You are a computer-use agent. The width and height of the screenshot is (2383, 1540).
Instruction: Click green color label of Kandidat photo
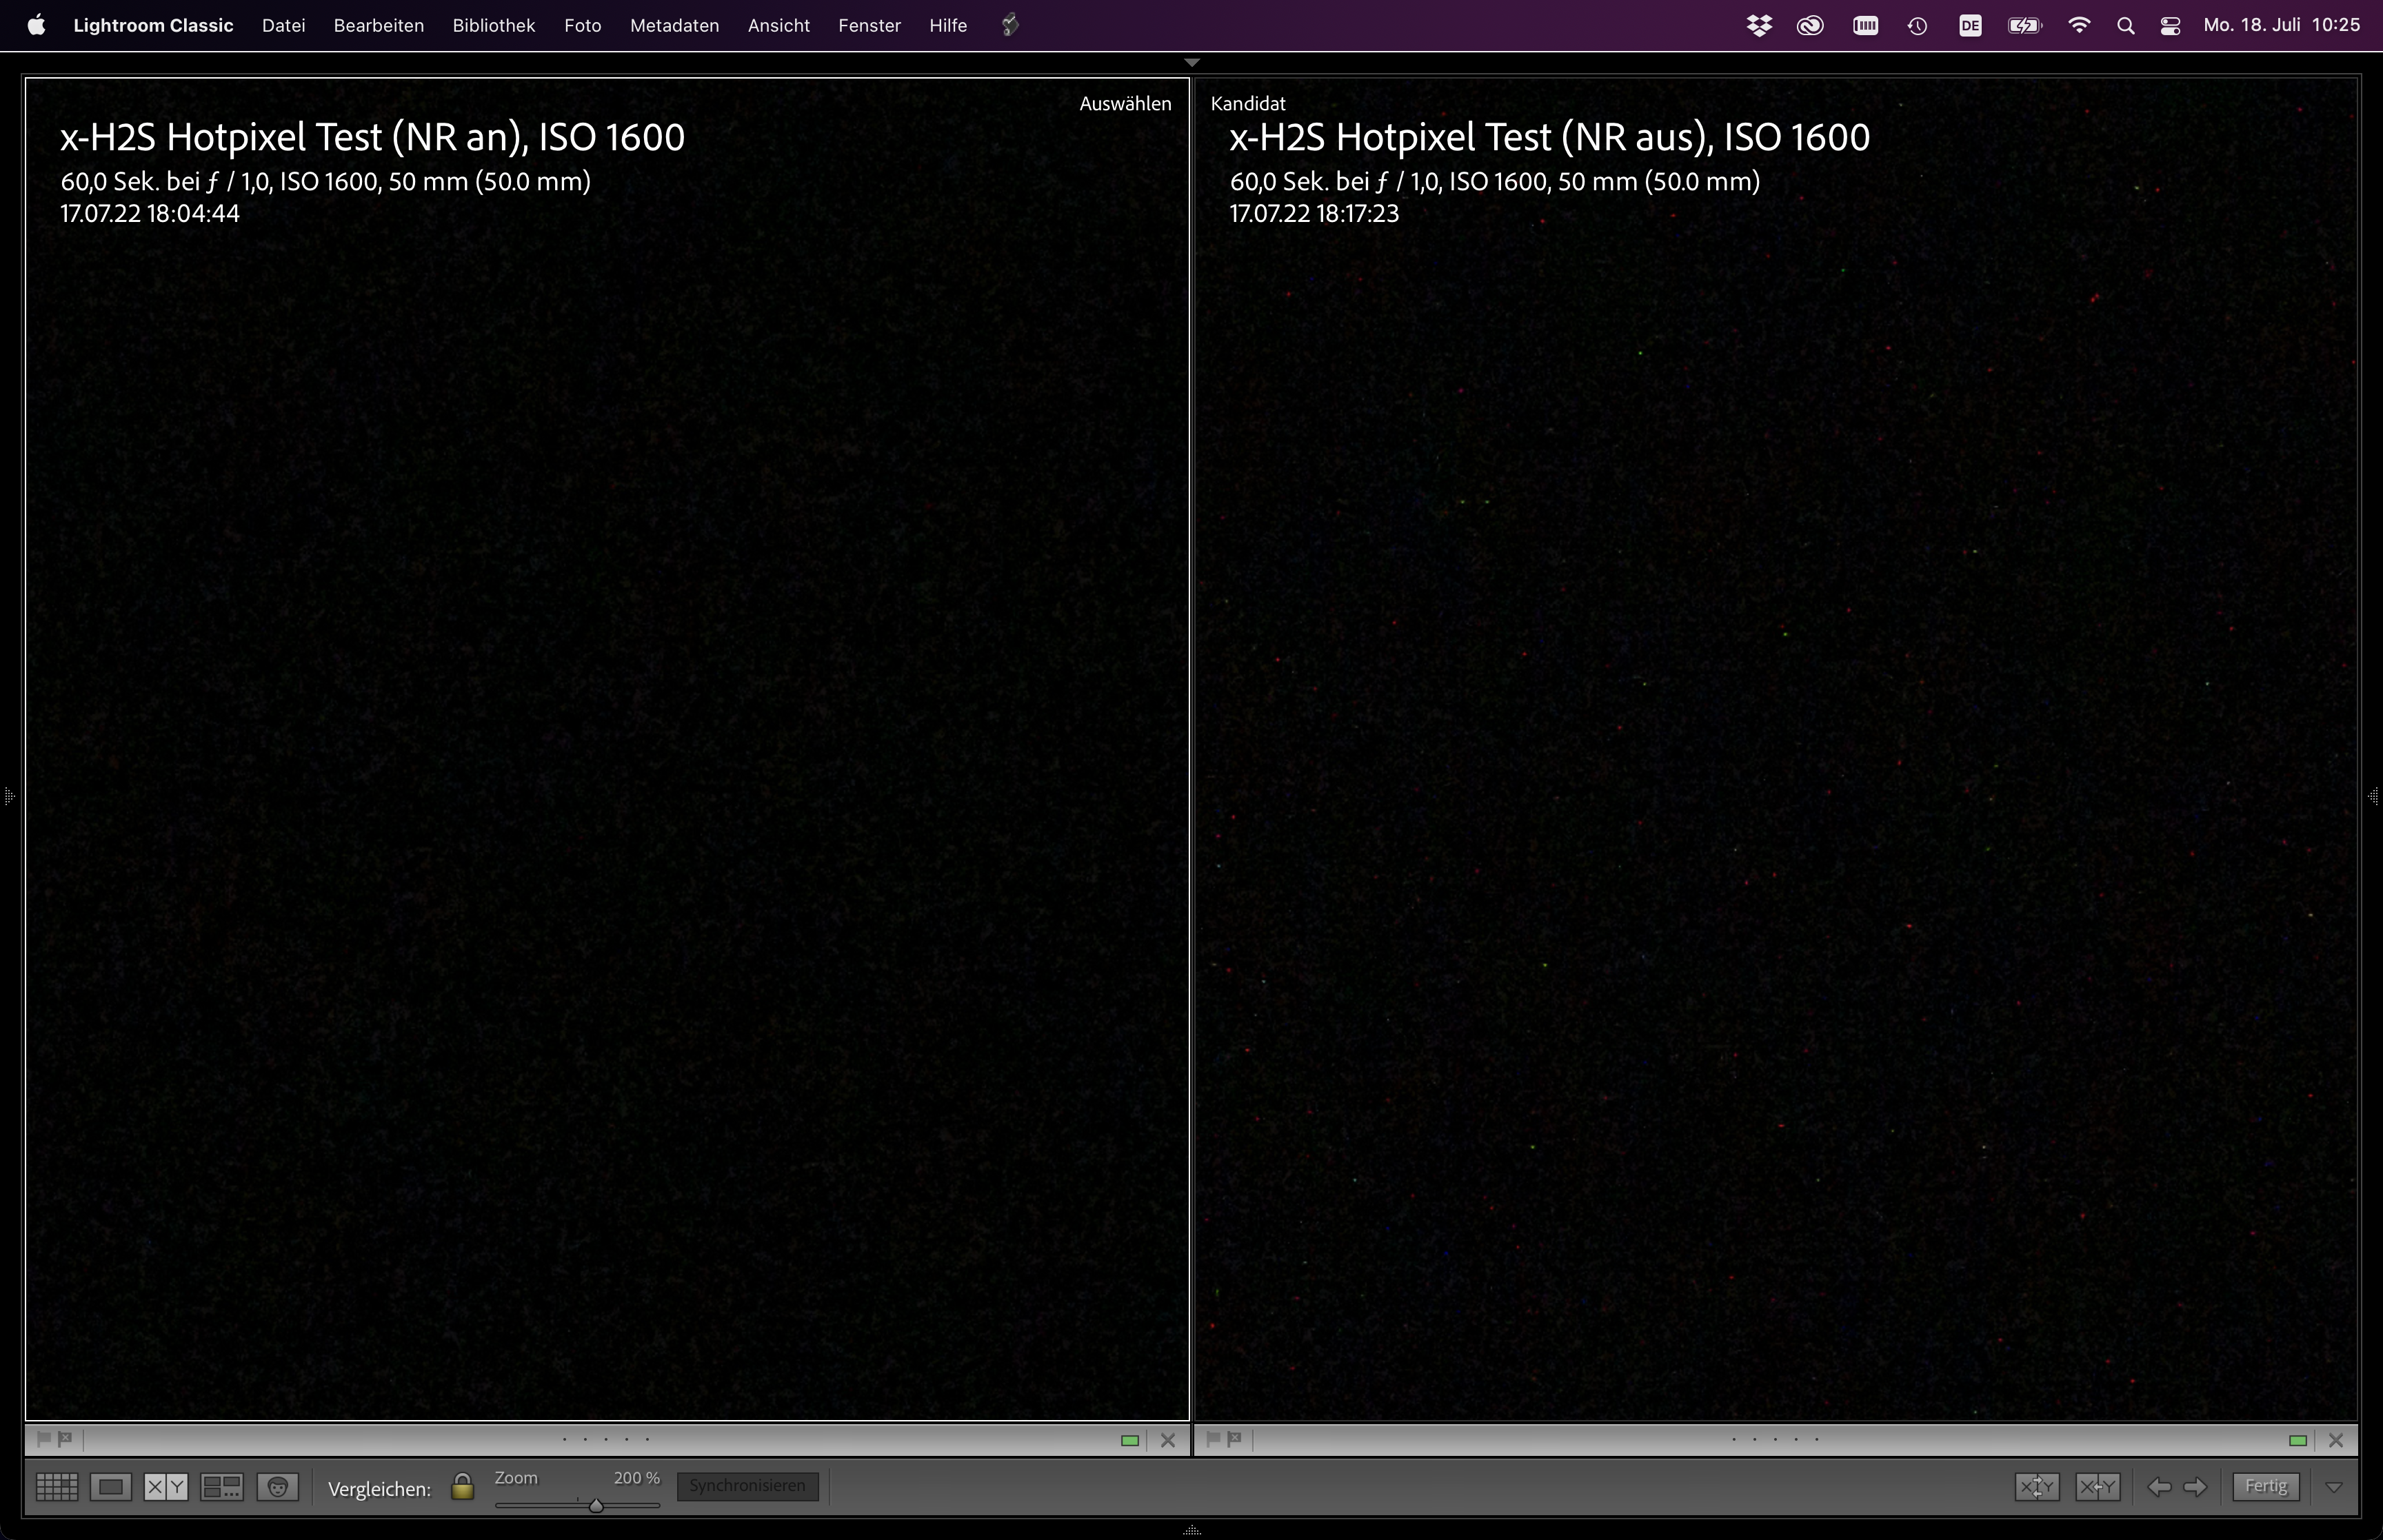tap(2298, 1441)
